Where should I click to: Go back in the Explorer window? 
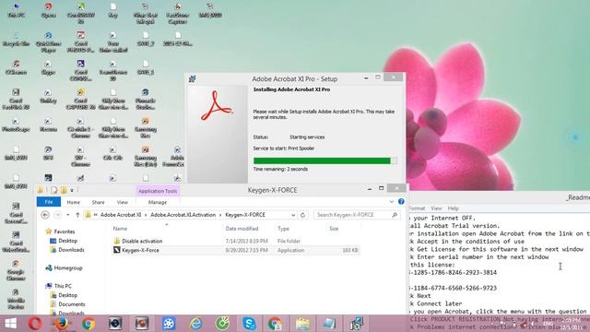click(45, 215)
